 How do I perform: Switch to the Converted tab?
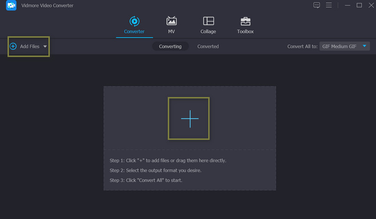pos(208,47)
